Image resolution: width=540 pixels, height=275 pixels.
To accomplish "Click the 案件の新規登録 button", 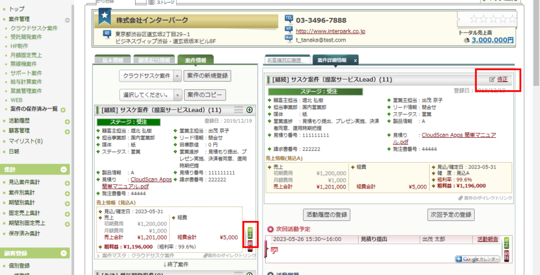I will (207, 76).
